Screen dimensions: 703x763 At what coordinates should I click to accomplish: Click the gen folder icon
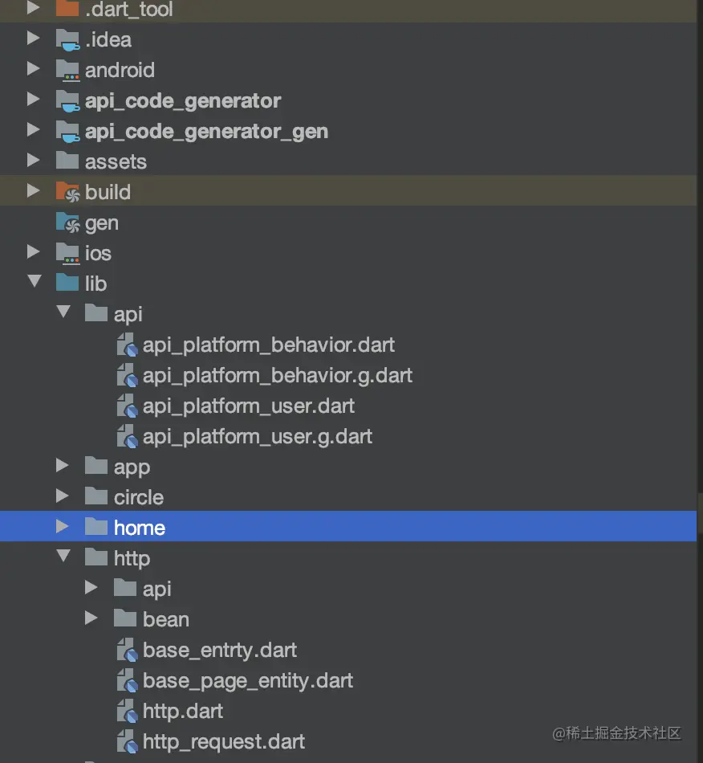click(x=68, y=222)
